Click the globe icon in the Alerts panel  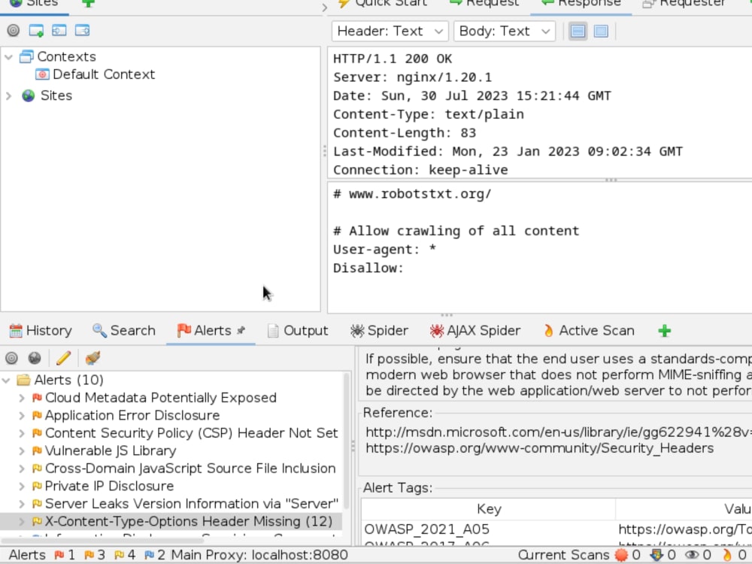point(35,358)
